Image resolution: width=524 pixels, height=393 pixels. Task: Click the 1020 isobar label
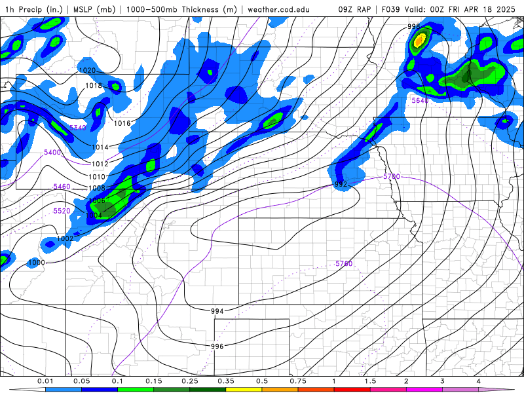[x=87, y=71]
